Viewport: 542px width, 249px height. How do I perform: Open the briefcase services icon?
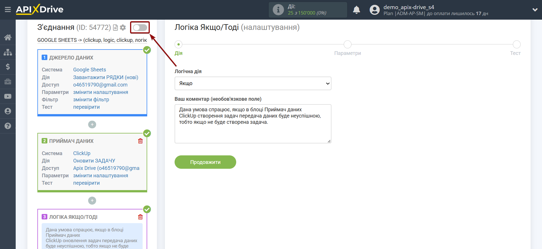(x=8, y=82)
